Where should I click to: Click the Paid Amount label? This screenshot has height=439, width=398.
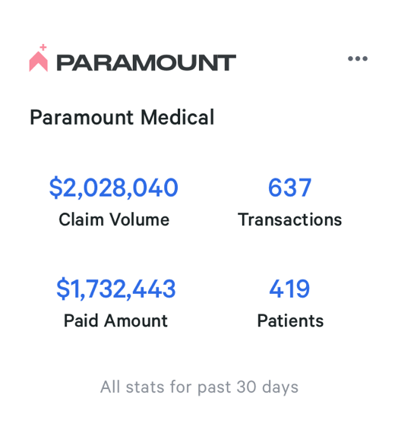tap(115, 321)
